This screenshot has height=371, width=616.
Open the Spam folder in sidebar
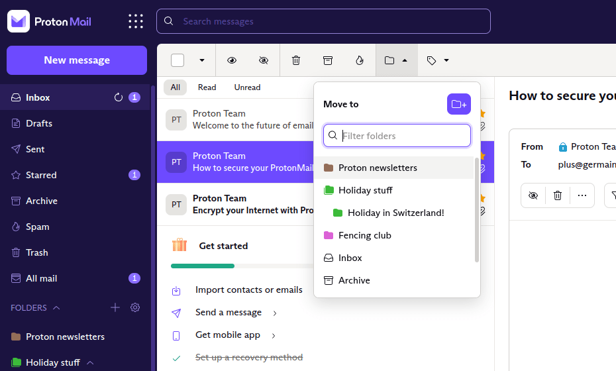75,227
